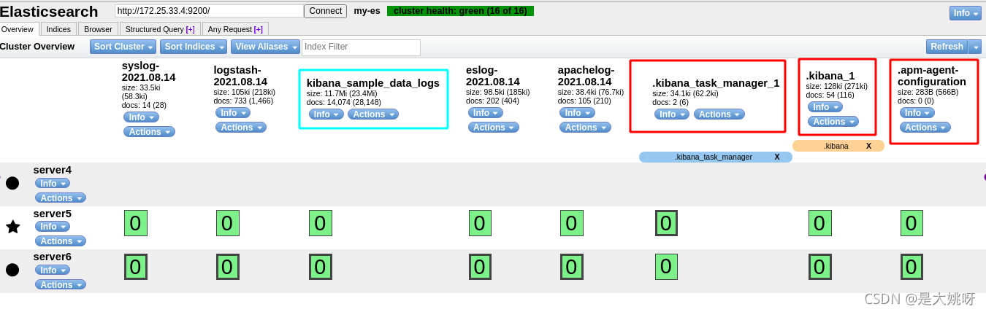986x312 pixels.
Task: Open Actions for node server5
Action: [61, 241]
